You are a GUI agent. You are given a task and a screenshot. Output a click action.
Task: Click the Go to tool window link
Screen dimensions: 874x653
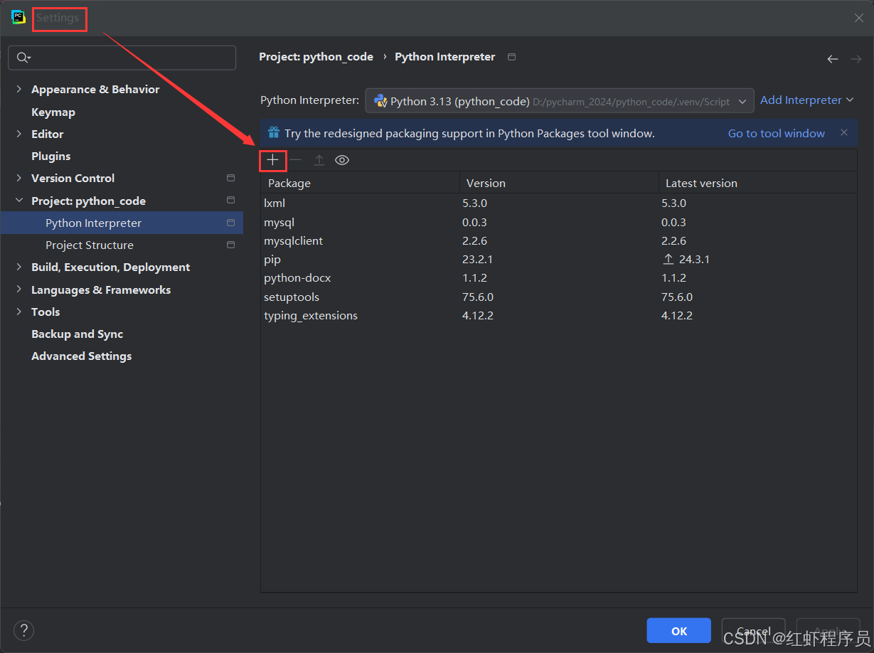(777, 133)
